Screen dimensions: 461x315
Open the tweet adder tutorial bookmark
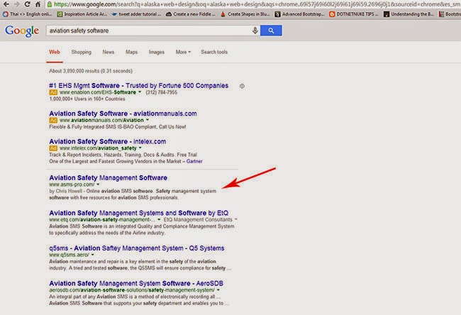[x=136, y=13]
